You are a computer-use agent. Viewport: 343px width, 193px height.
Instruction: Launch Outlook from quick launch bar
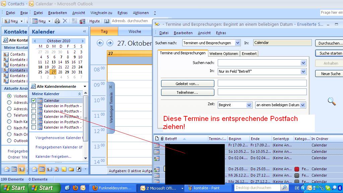(x=83, y=188)
